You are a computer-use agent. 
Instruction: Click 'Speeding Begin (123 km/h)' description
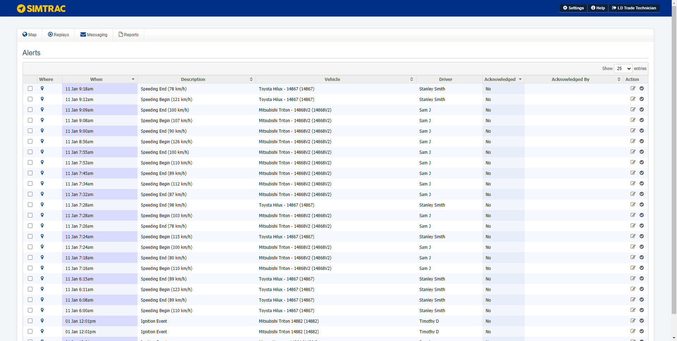[x=166, y=290]
